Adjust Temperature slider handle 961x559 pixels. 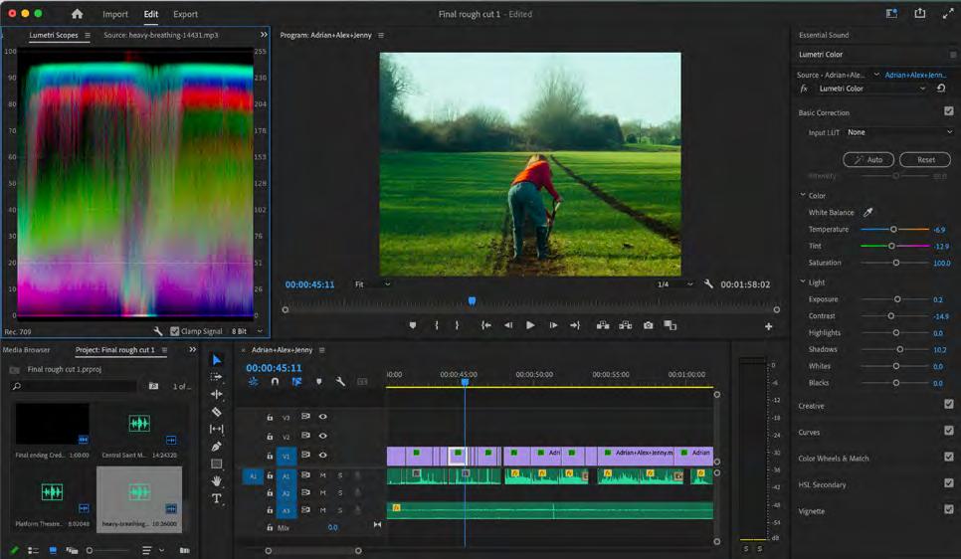point(893,229)
